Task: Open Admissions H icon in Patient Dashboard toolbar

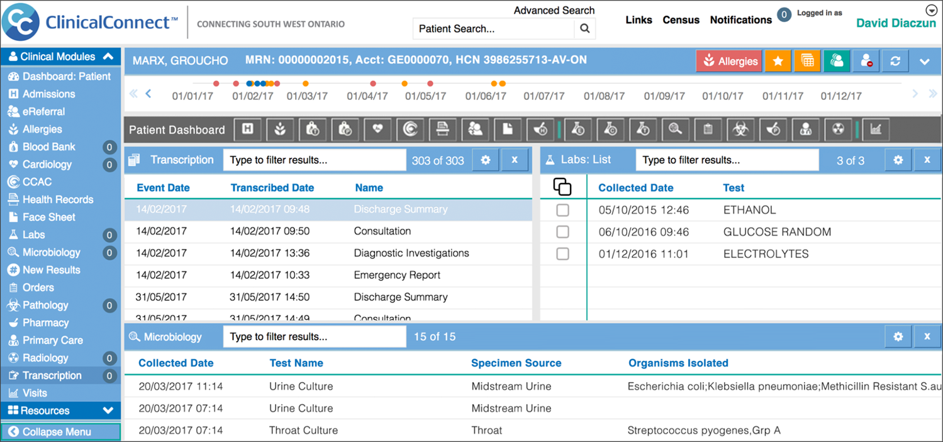Action: coord(248,129)
